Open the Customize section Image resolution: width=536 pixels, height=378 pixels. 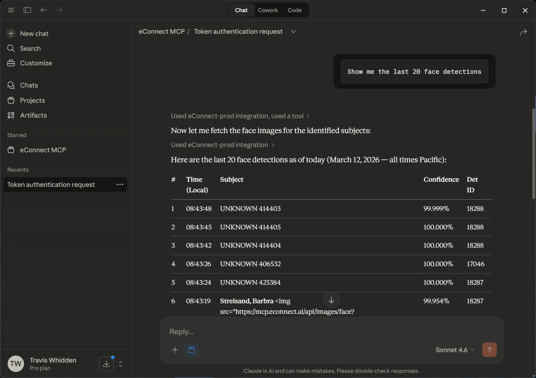coord(36,63)
